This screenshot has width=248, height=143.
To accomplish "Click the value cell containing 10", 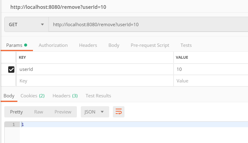I will coord(211,69).
